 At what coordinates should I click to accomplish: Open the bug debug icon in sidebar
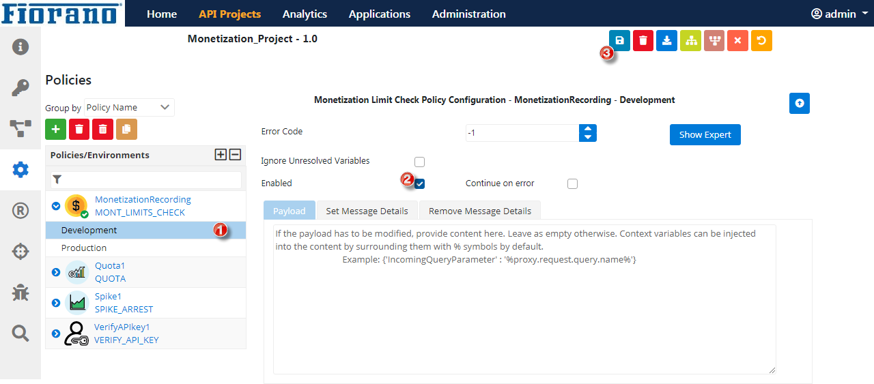pos(20,293)
